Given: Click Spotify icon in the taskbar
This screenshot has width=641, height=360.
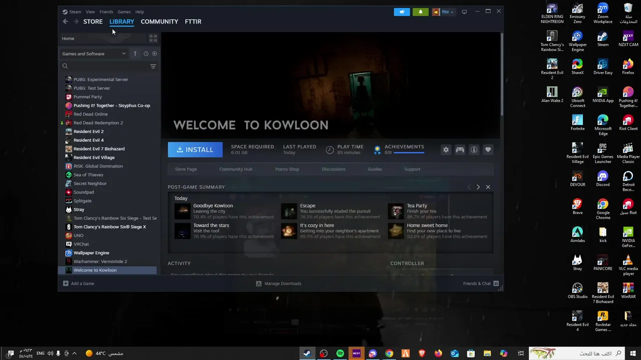Looking at the screenshot, I should 340,353.
